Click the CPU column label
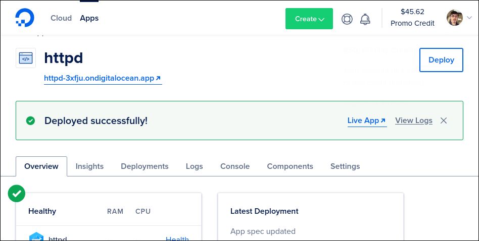479x241 pixels. (x=143, y=211)
